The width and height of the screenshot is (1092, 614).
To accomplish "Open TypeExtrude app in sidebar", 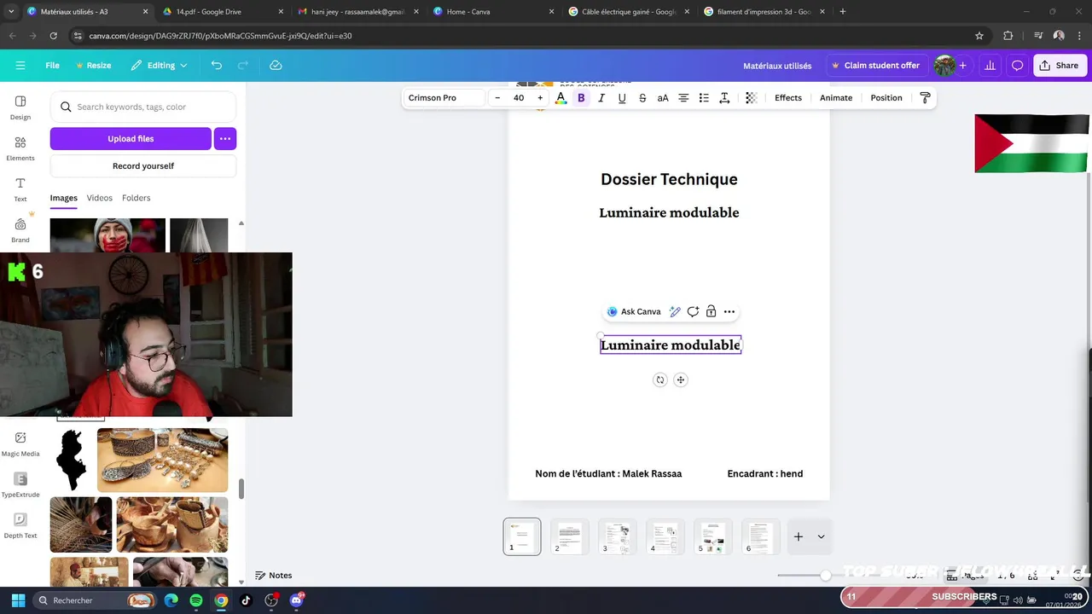I will [x=20, y=484].
